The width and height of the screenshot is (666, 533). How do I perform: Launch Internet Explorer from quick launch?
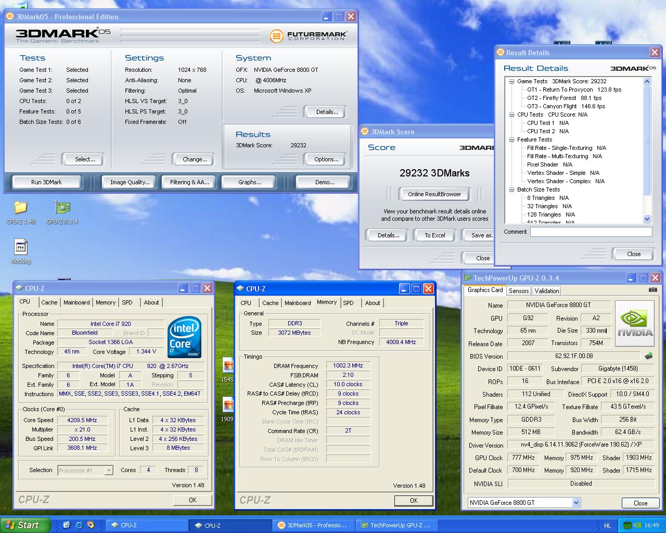[x=79, y=525]
